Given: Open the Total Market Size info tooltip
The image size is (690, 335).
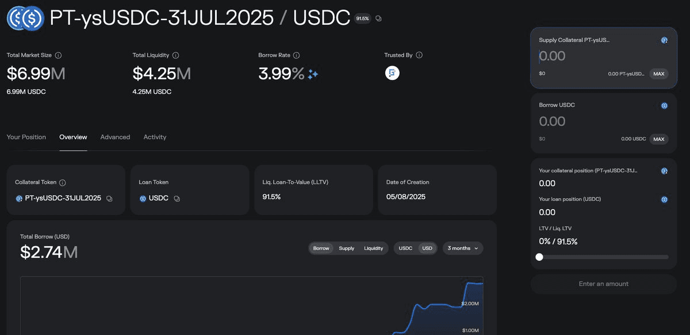Looking at the screenshot, I should point(59,55).
